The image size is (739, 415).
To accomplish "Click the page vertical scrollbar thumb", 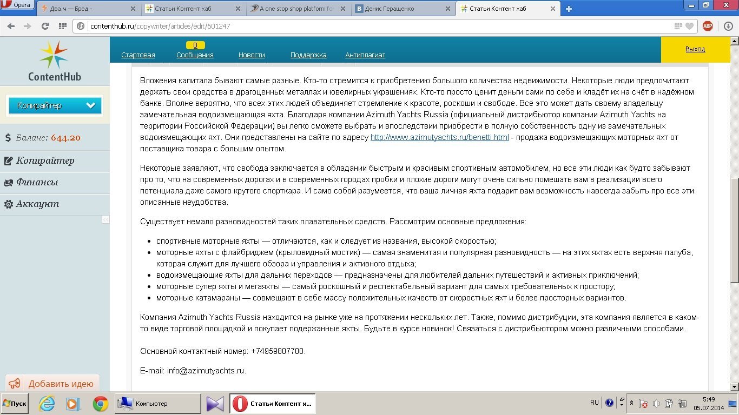I will click(734, 230).
